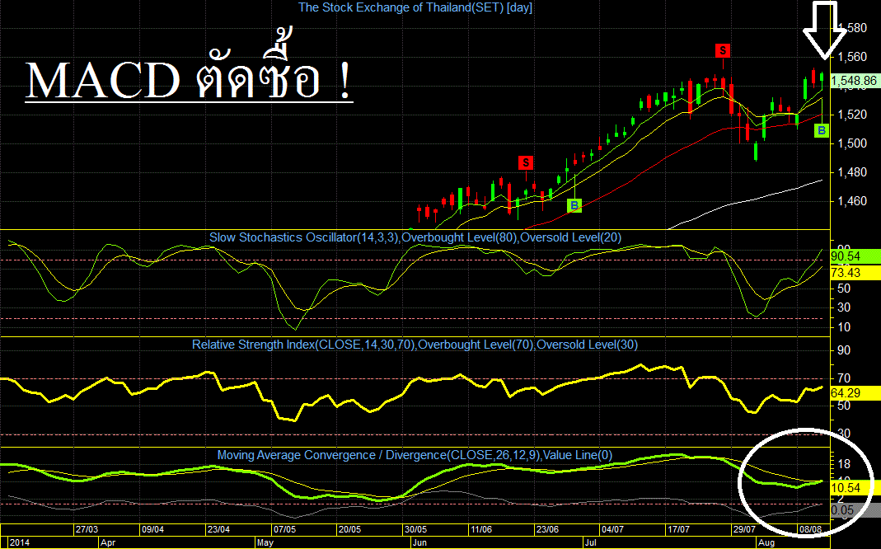This screenshot has width=881, height=549.
Task: Click the 11/06 date label on time axis
Action: point(481,529)
